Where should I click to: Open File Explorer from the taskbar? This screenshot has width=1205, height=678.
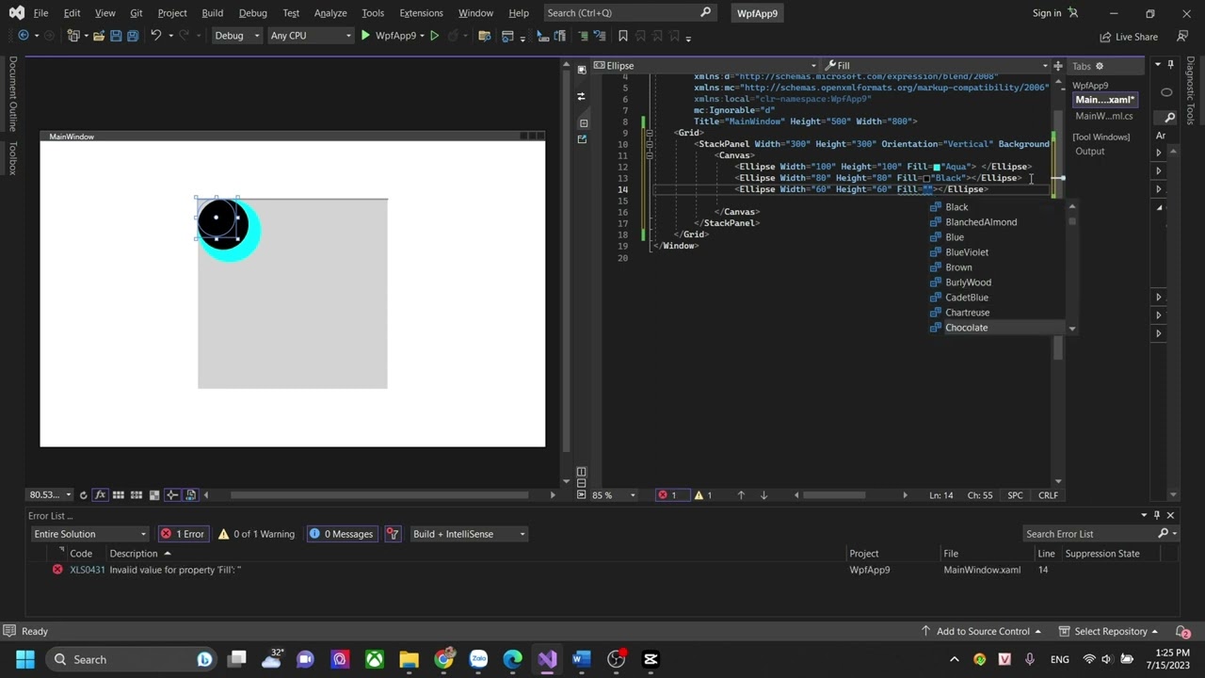coord(409,659)
